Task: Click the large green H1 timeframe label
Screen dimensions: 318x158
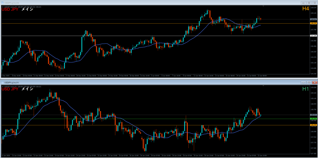Action: pos(306,89)
